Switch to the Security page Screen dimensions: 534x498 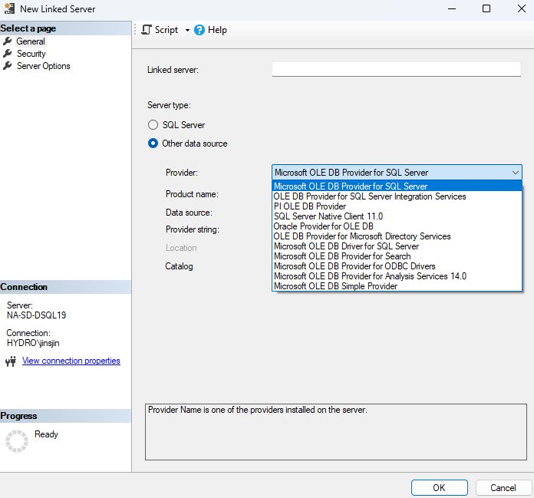[31, 54]
